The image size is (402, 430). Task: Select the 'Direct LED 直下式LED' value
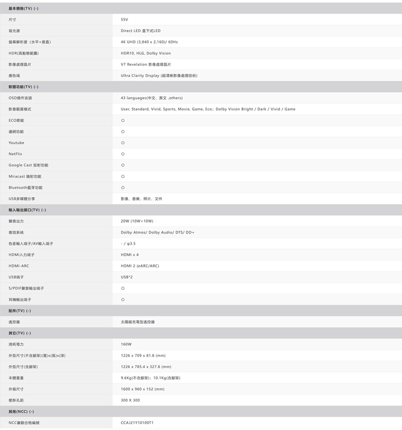[141, 31]
